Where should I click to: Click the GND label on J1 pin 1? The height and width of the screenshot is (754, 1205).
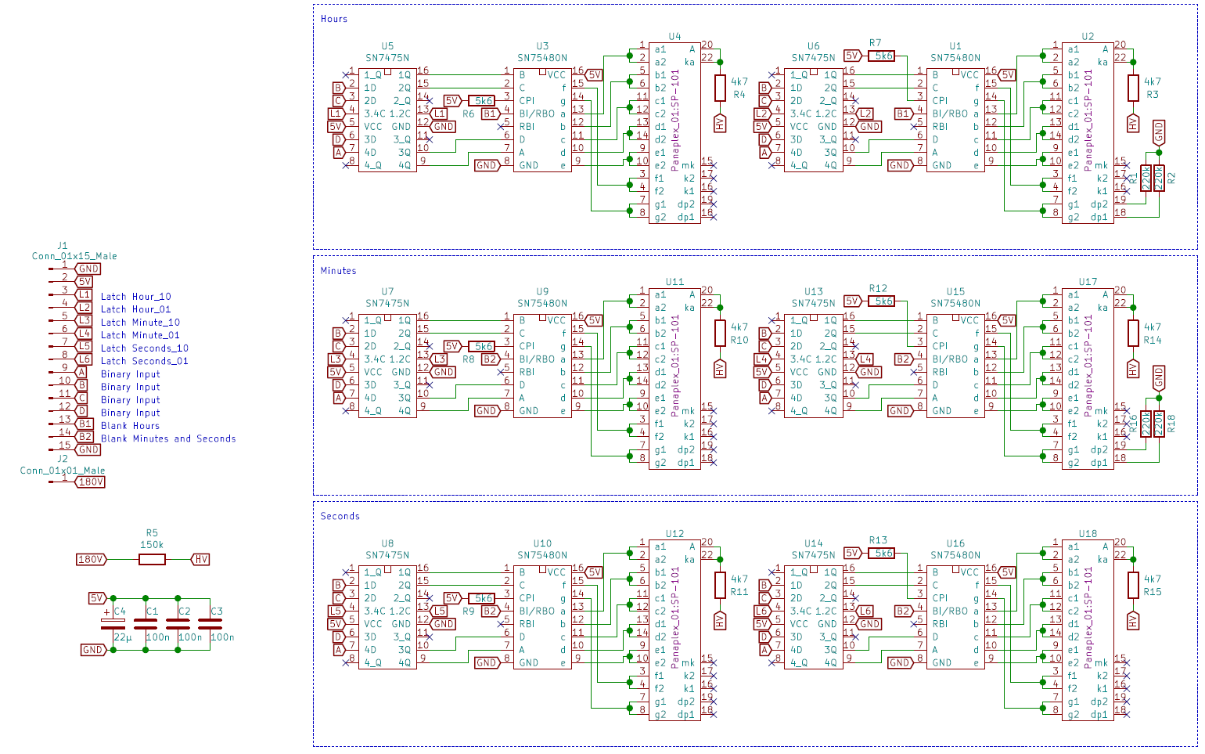88,269
